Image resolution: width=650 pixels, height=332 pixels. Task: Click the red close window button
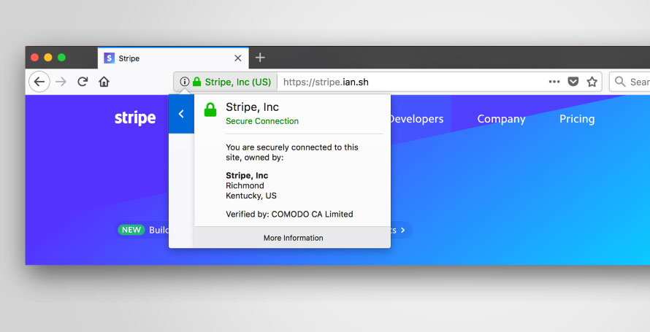click(35, 58)
